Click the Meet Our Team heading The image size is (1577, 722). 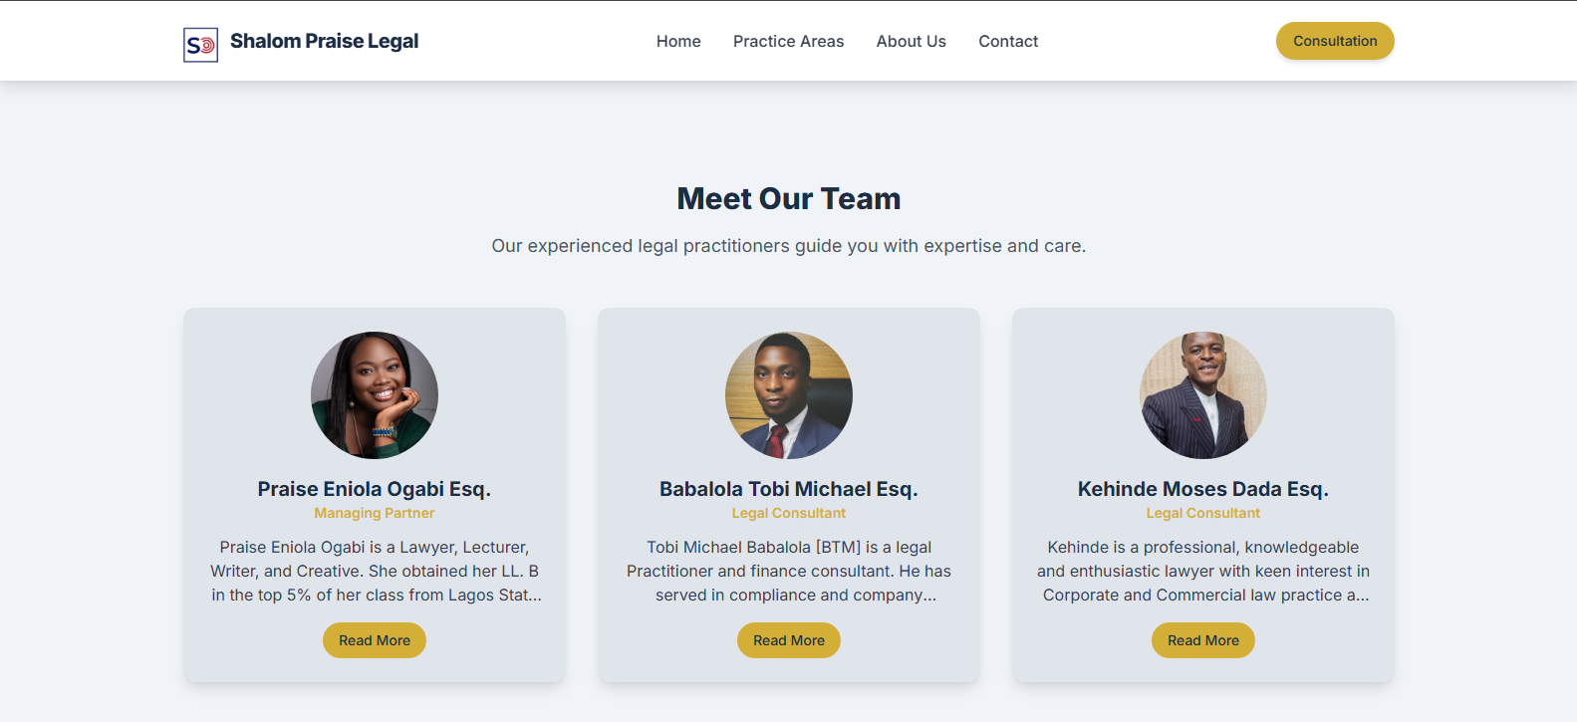tap(788, 198)
